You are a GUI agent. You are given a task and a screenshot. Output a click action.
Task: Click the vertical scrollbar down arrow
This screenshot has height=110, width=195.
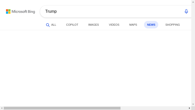(x=193, y=104)
